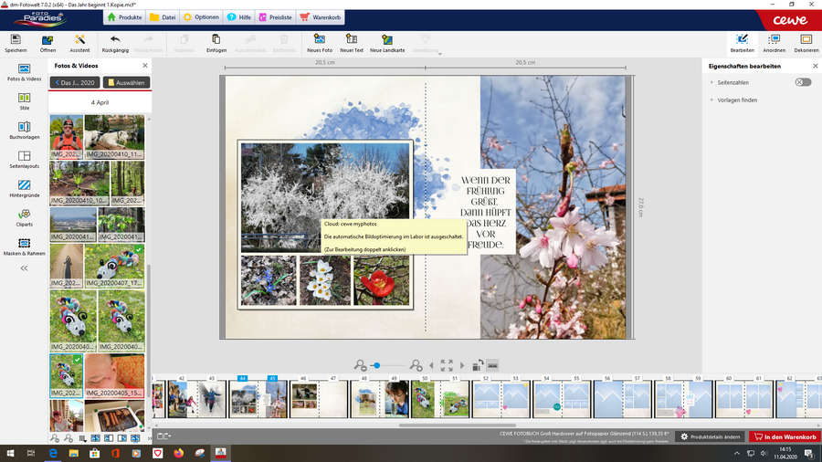Click the Auswählen folder button

pyautogui.click(x=126, y=82)
